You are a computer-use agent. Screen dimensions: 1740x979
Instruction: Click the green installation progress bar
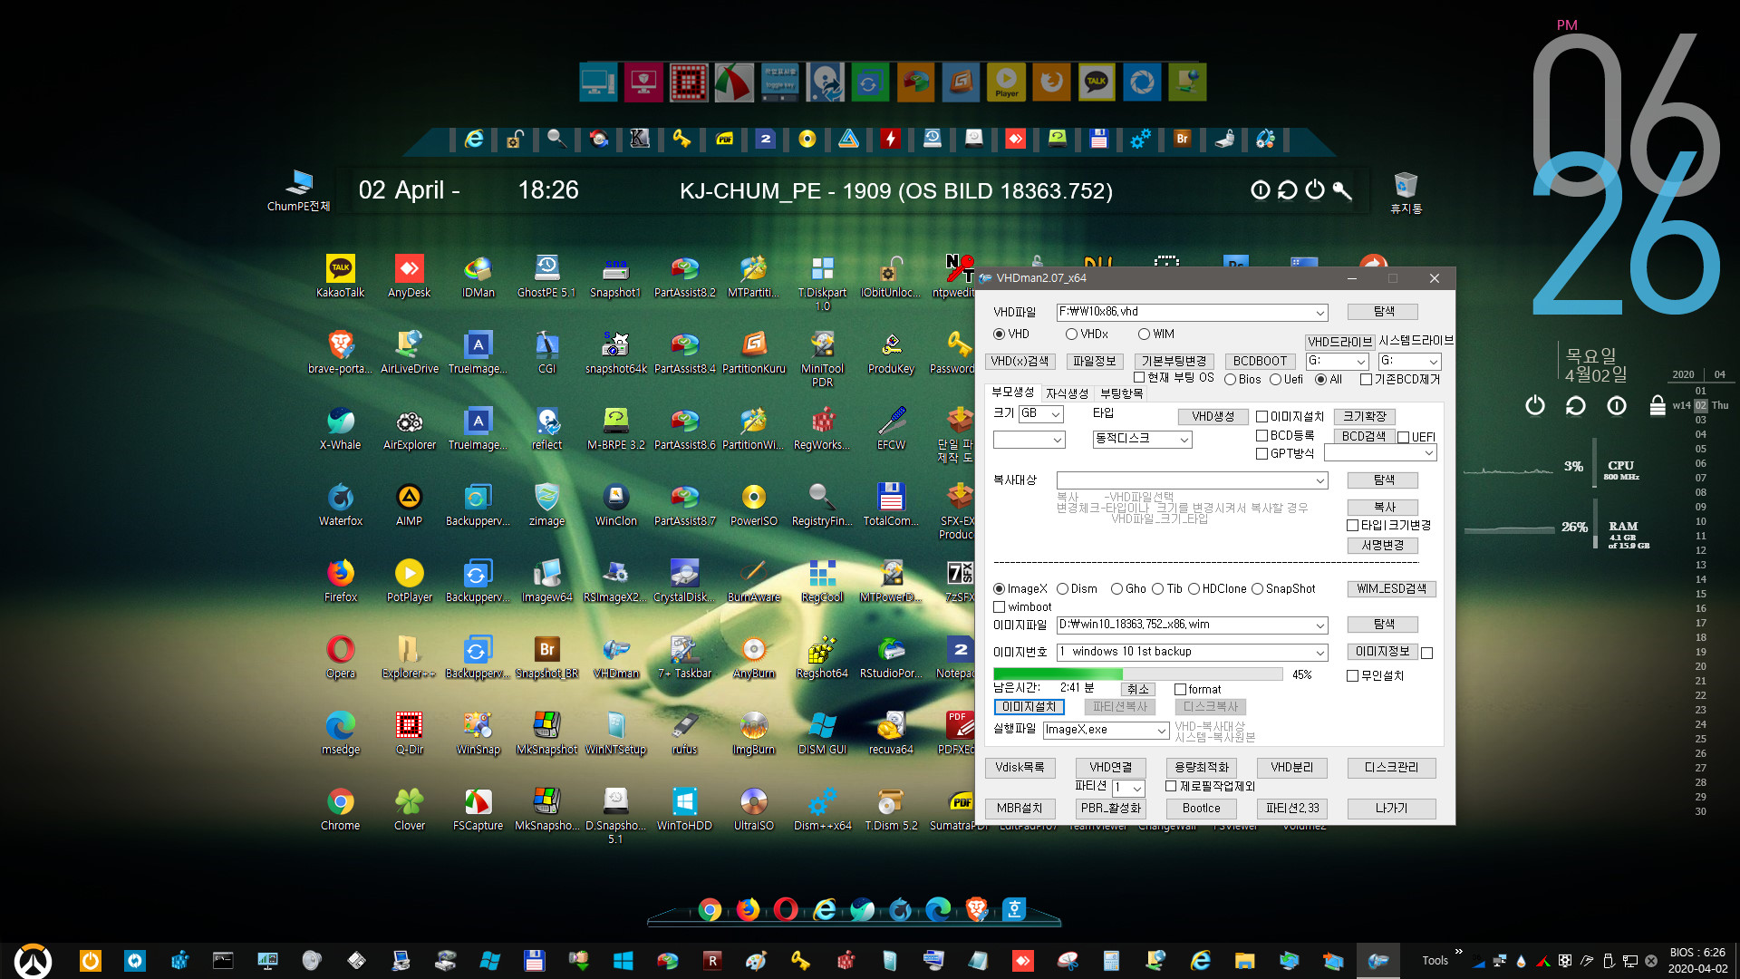tap(1137, 674)
